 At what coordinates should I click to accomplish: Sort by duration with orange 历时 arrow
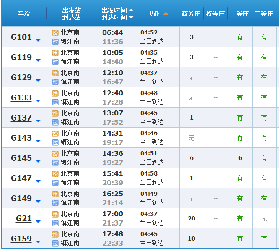[x=166, y=13]
